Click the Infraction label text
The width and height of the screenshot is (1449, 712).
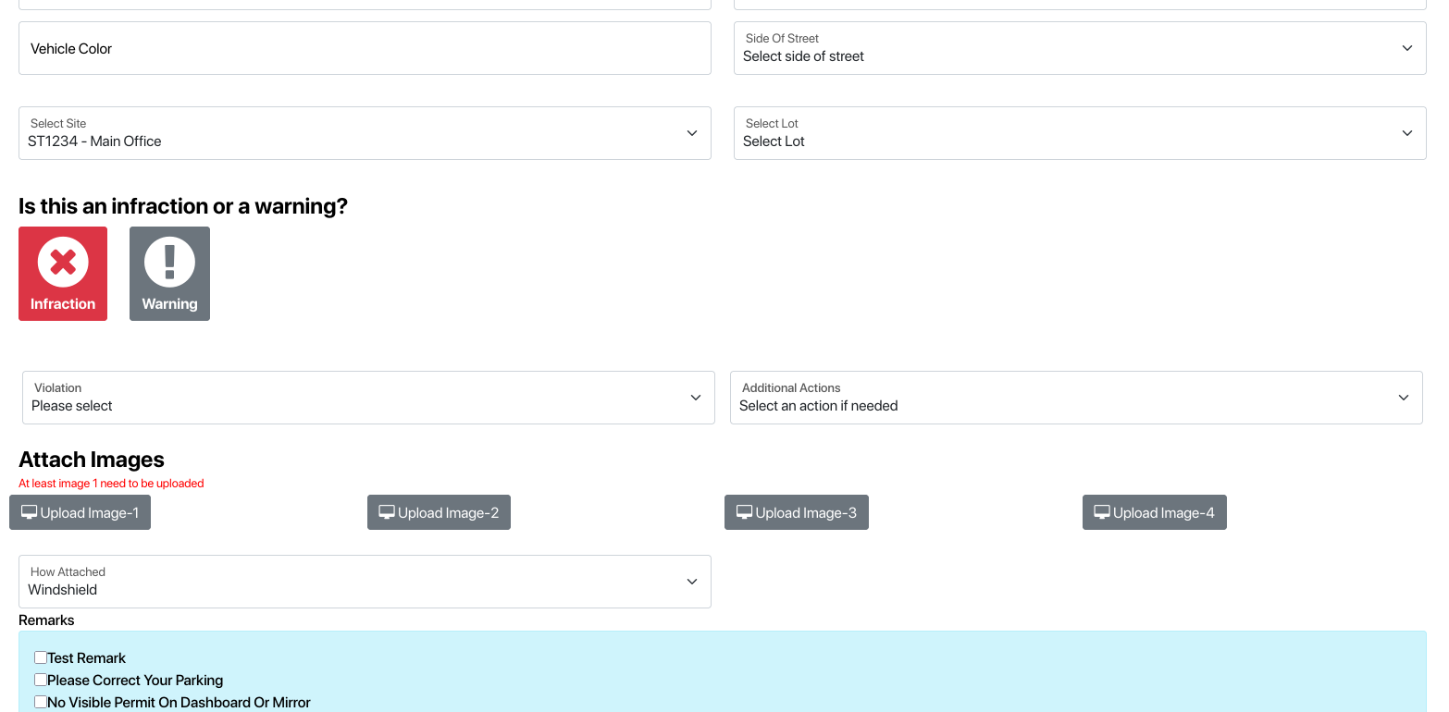pos(63,304)
